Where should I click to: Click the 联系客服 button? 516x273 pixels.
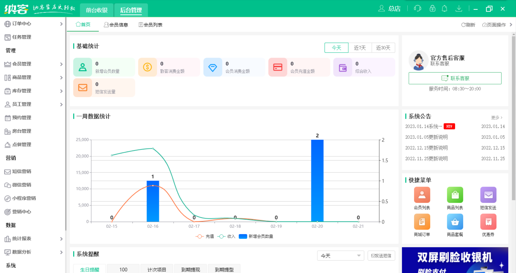click(455, 78)
